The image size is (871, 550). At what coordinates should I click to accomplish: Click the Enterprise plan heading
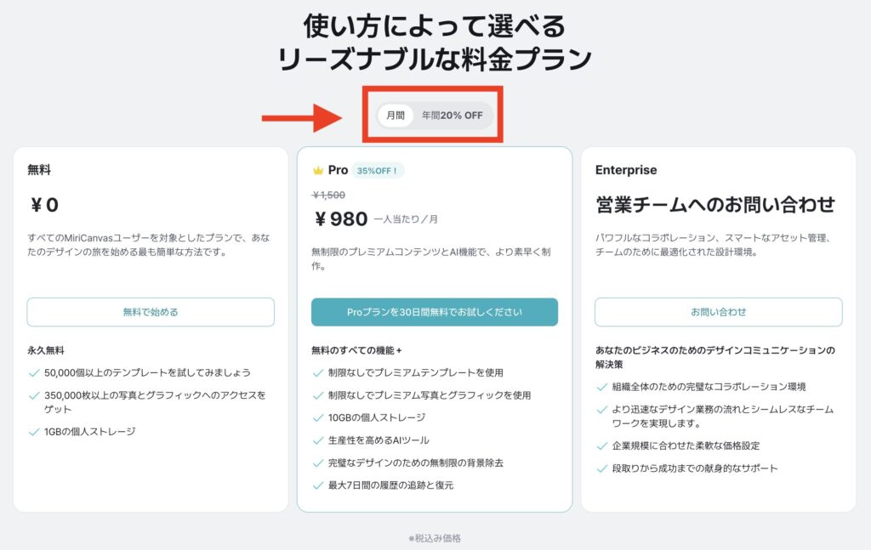(625, 170)
